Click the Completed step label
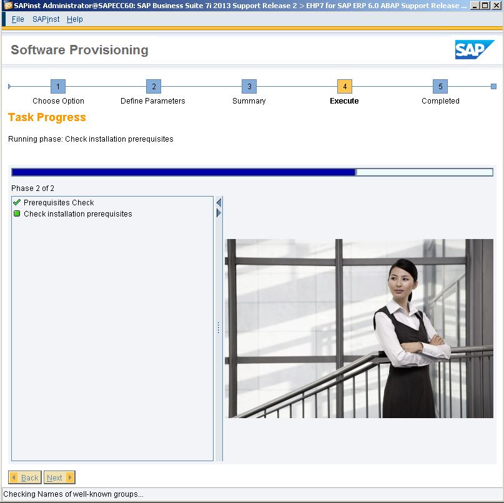The width and height of the screenshot is (504, 503). (x=440, y=101)
